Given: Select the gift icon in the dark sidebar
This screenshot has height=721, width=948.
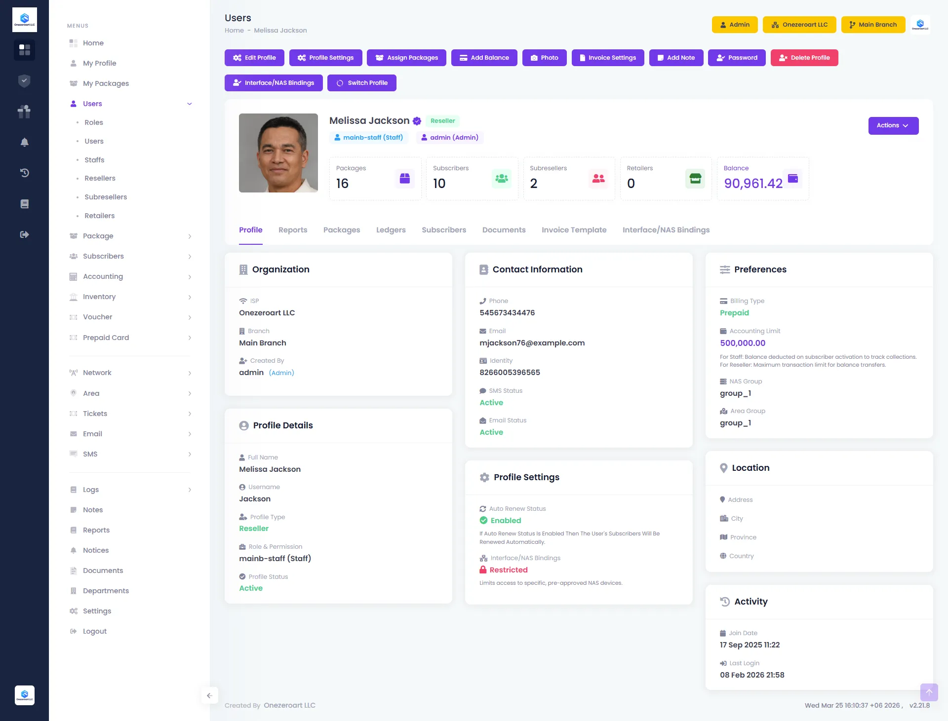Looking at the screenshot, I should pyautogui.click(x=24, y=112).
